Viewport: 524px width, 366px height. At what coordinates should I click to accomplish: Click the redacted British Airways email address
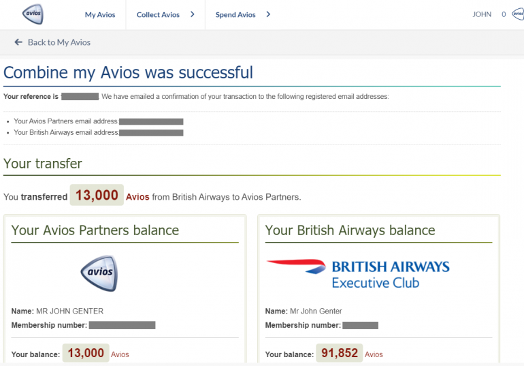[151, 132]
